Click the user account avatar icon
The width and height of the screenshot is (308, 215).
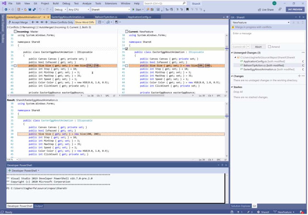click(274, 3)
